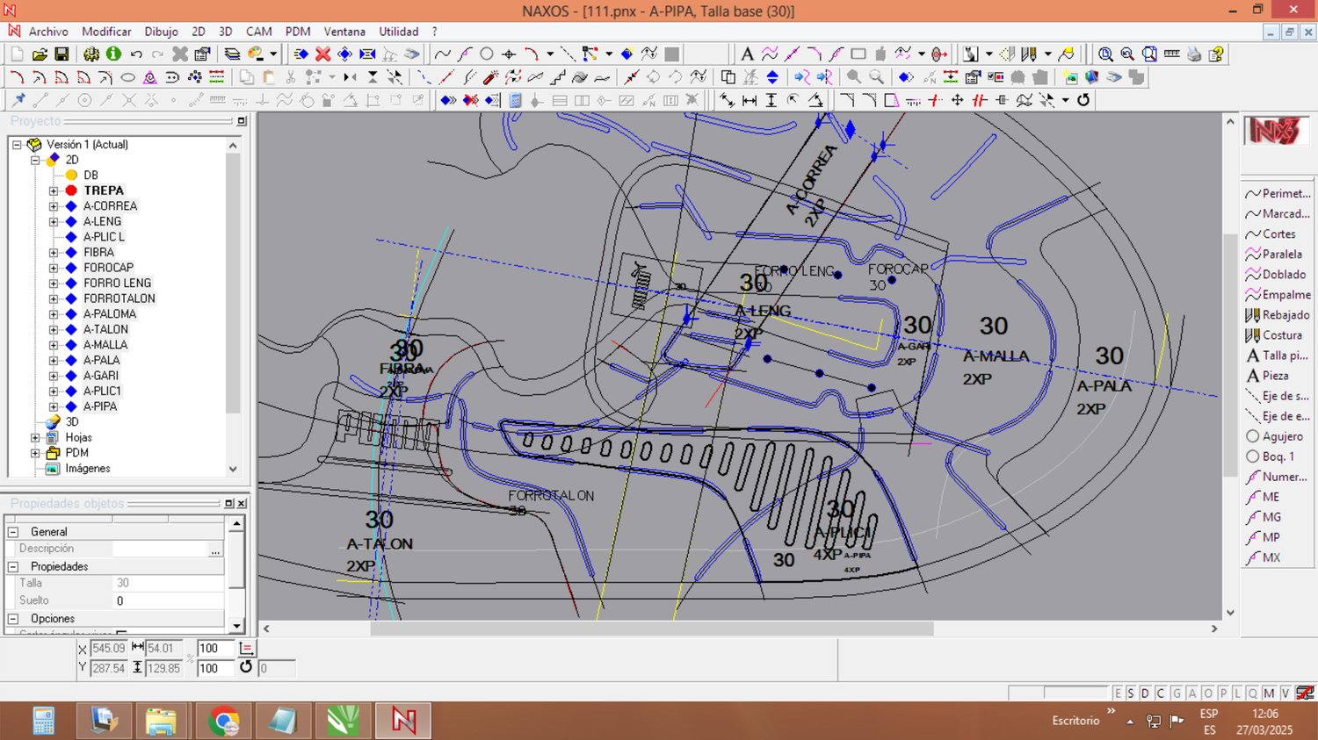Screen dimensions: 1318x740
Task: Click the Costura line type button
Action: 1278,335
